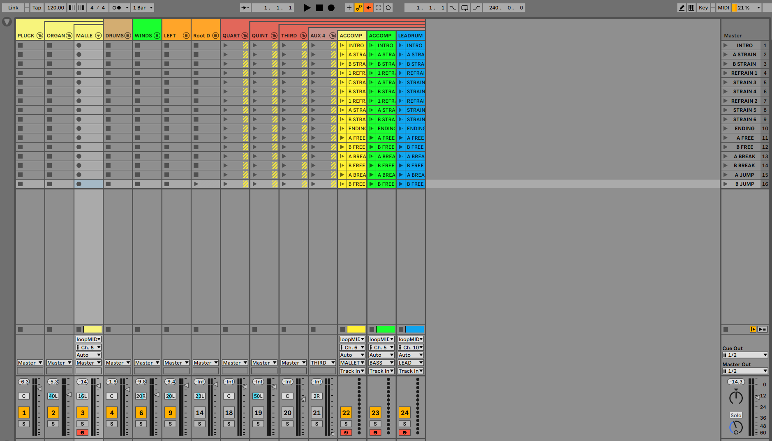Stop playback with the Stop button

point(319,8)
